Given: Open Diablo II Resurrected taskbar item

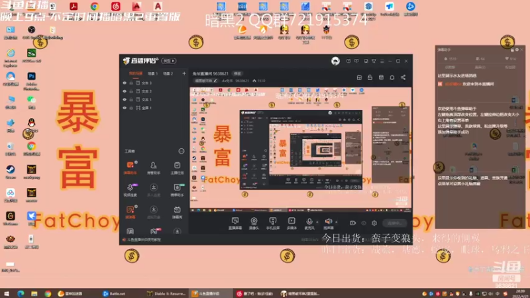Looking at the screenshot, I should click(x=166, y=293).
